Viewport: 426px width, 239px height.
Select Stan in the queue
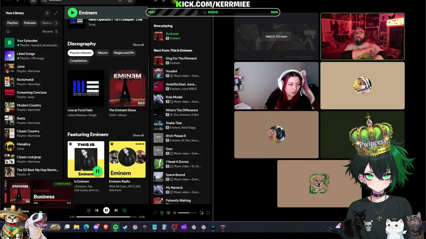point(181,151)
